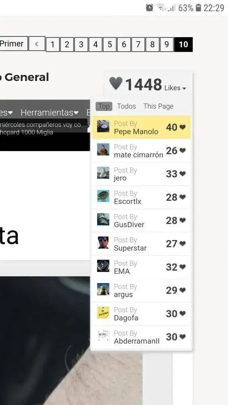Click the alarm clock icon in status bar
Screen dimensions: 228x405
149,8
